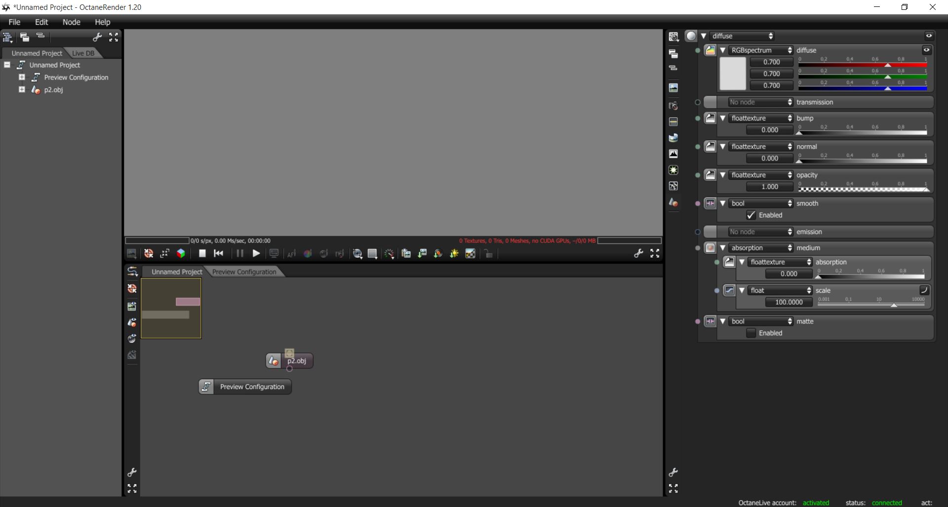
Task: Open the transmission No node dropdown
Action: [x=761, y=102]
